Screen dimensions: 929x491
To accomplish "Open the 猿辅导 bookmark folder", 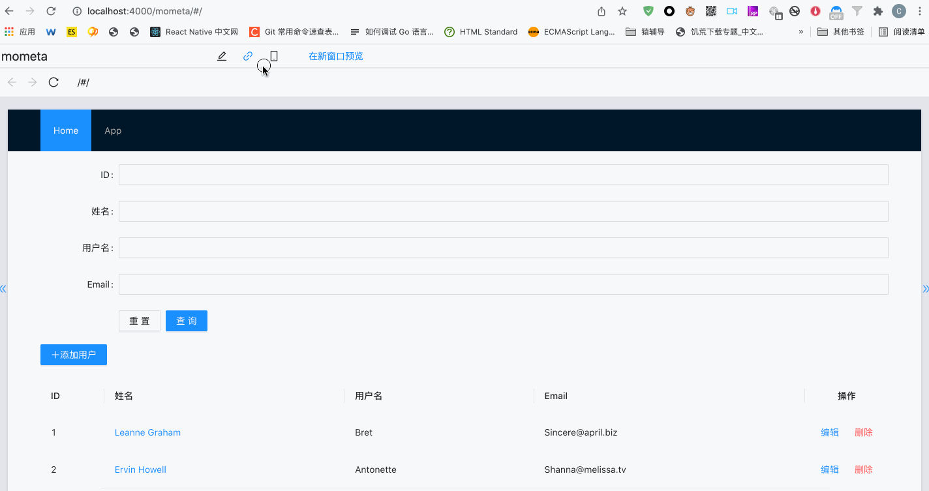I will tap(645, 31).
